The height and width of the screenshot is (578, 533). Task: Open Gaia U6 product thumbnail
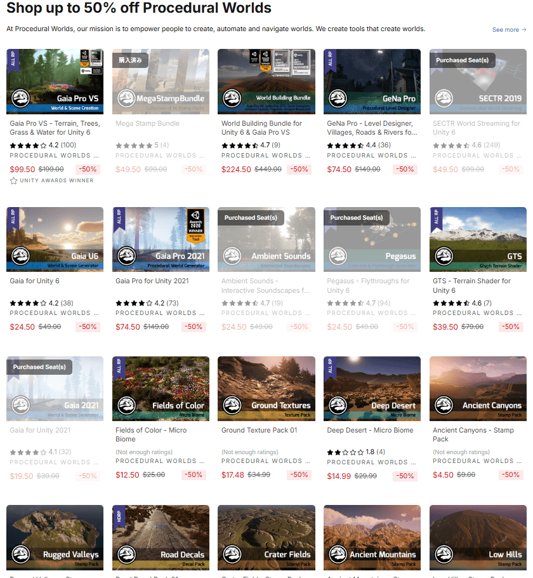point(55,239)
